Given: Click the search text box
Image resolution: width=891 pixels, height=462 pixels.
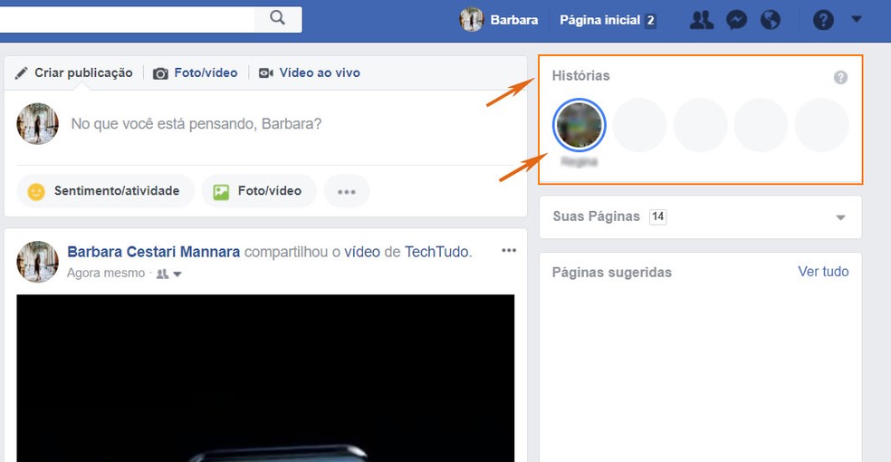Looking at the screenshot, I should pos(128,19).
